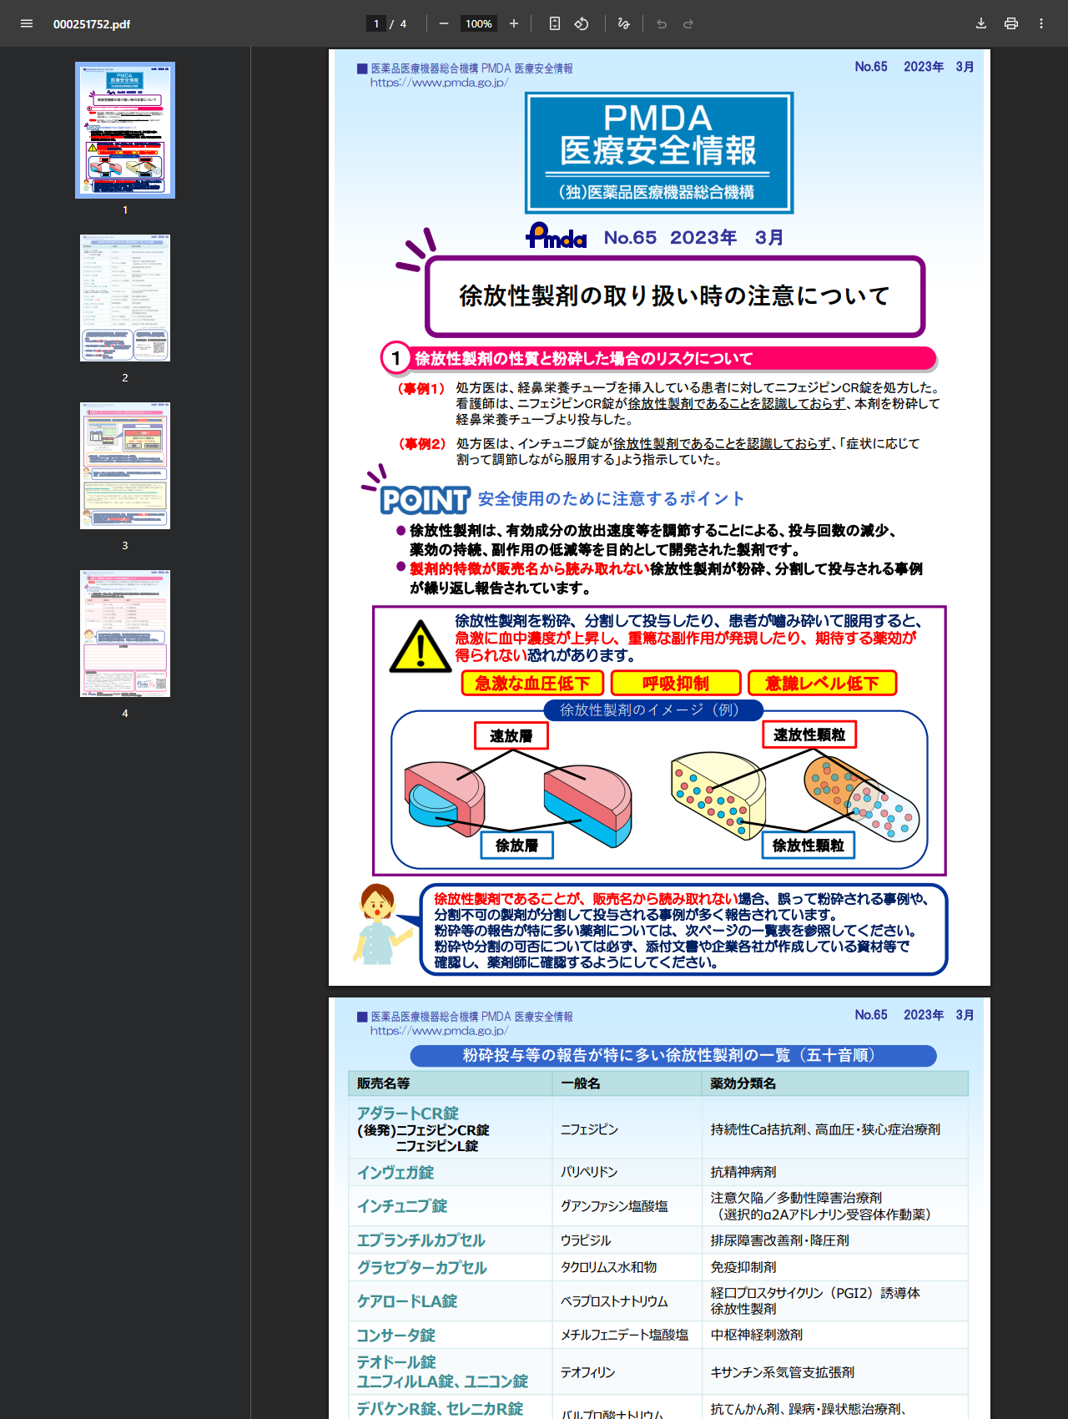
Task: Click the undo arrow icon
Action: (662, 23)
